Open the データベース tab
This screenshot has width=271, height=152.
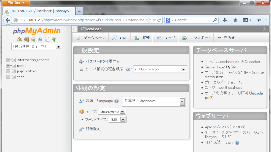click(91, 38)
